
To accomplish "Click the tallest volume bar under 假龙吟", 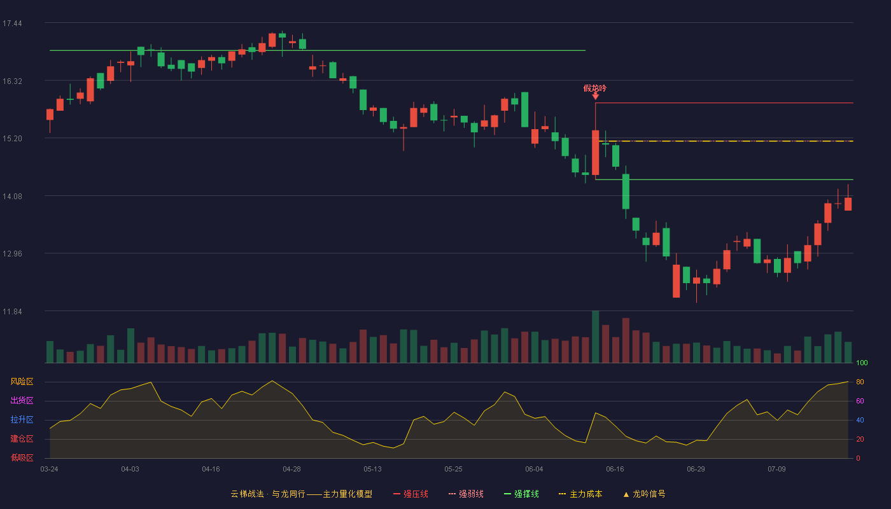I will 595,337.
